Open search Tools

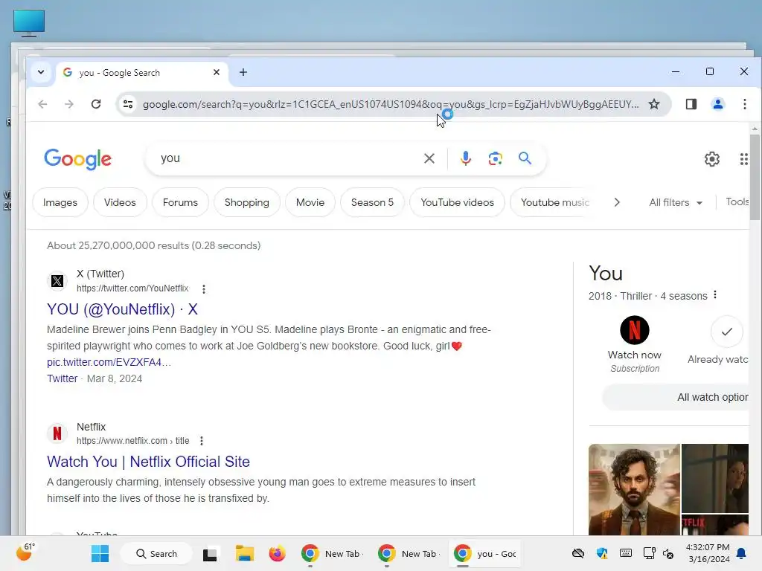(737, 202)
